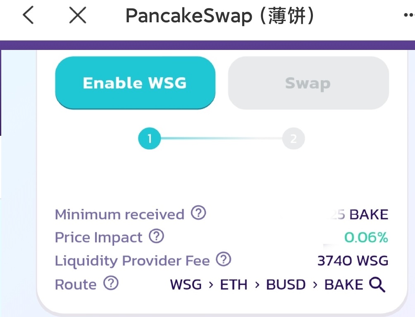This screenshot has height=317, width=415.
Task: Select WSG token in the route
Action: 186,284
